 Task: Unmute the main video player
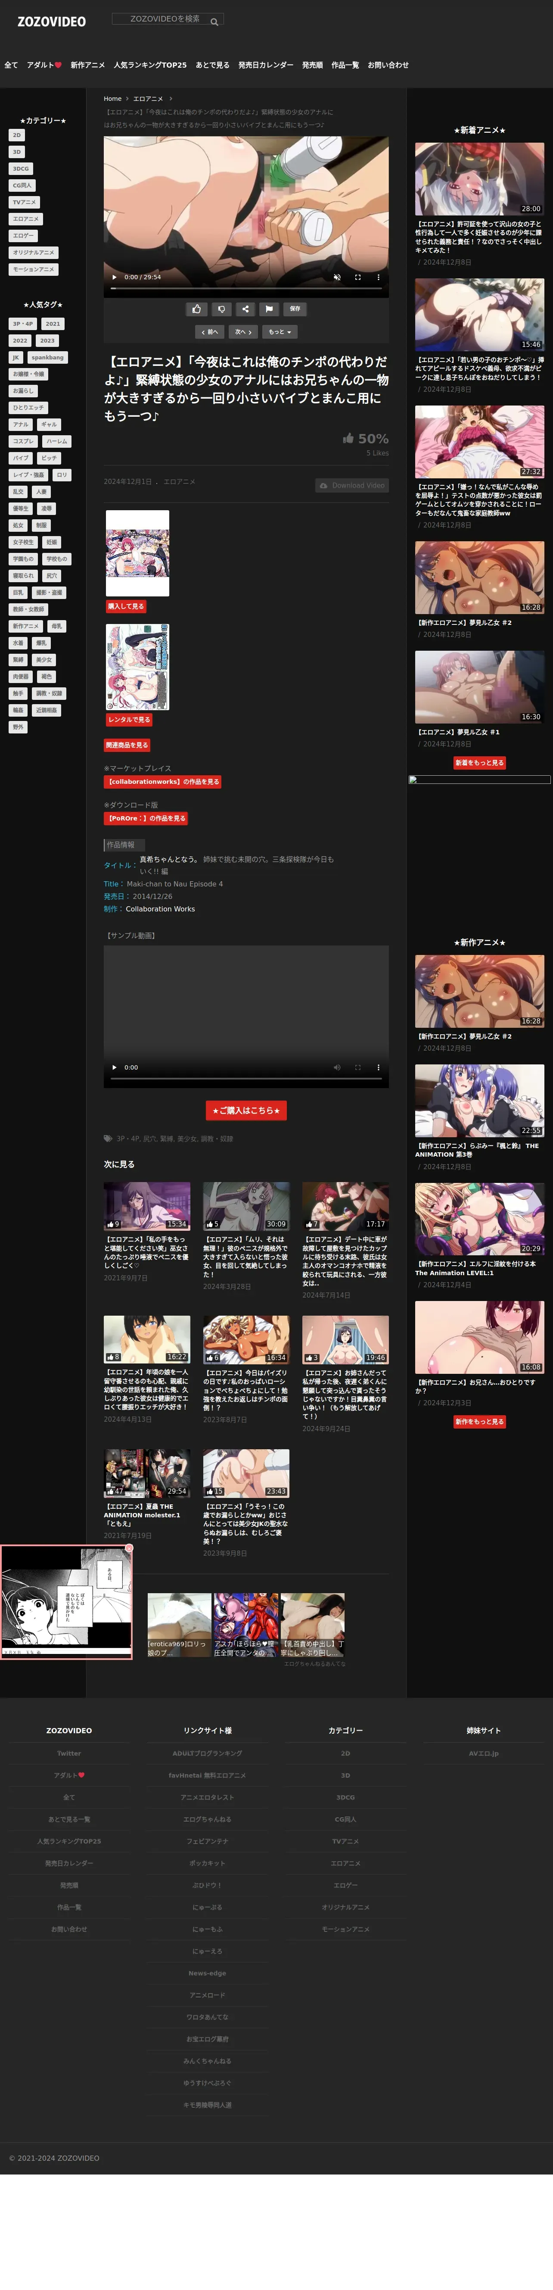click(x=337, y=278)
